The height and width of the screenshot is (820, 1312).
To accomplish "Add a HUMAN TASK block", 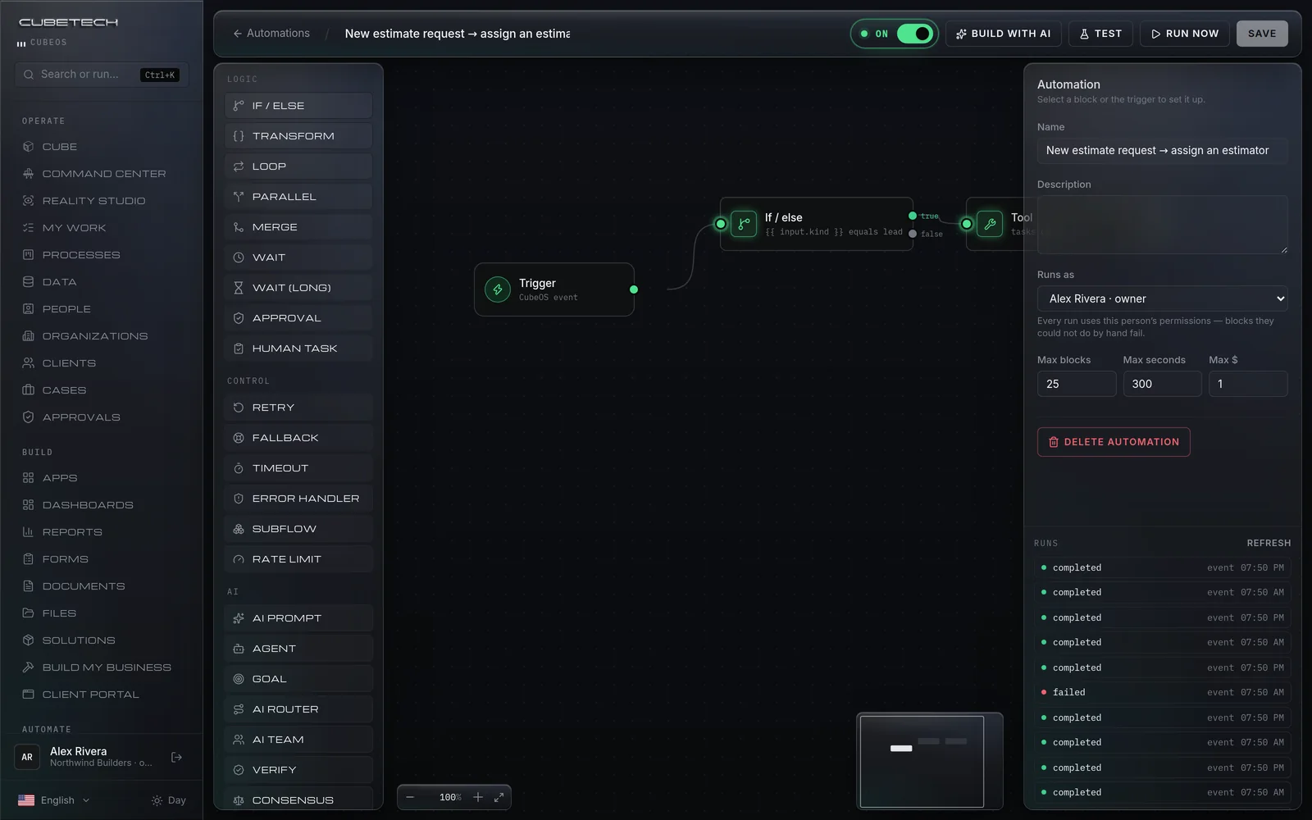I will coord(298,348).
